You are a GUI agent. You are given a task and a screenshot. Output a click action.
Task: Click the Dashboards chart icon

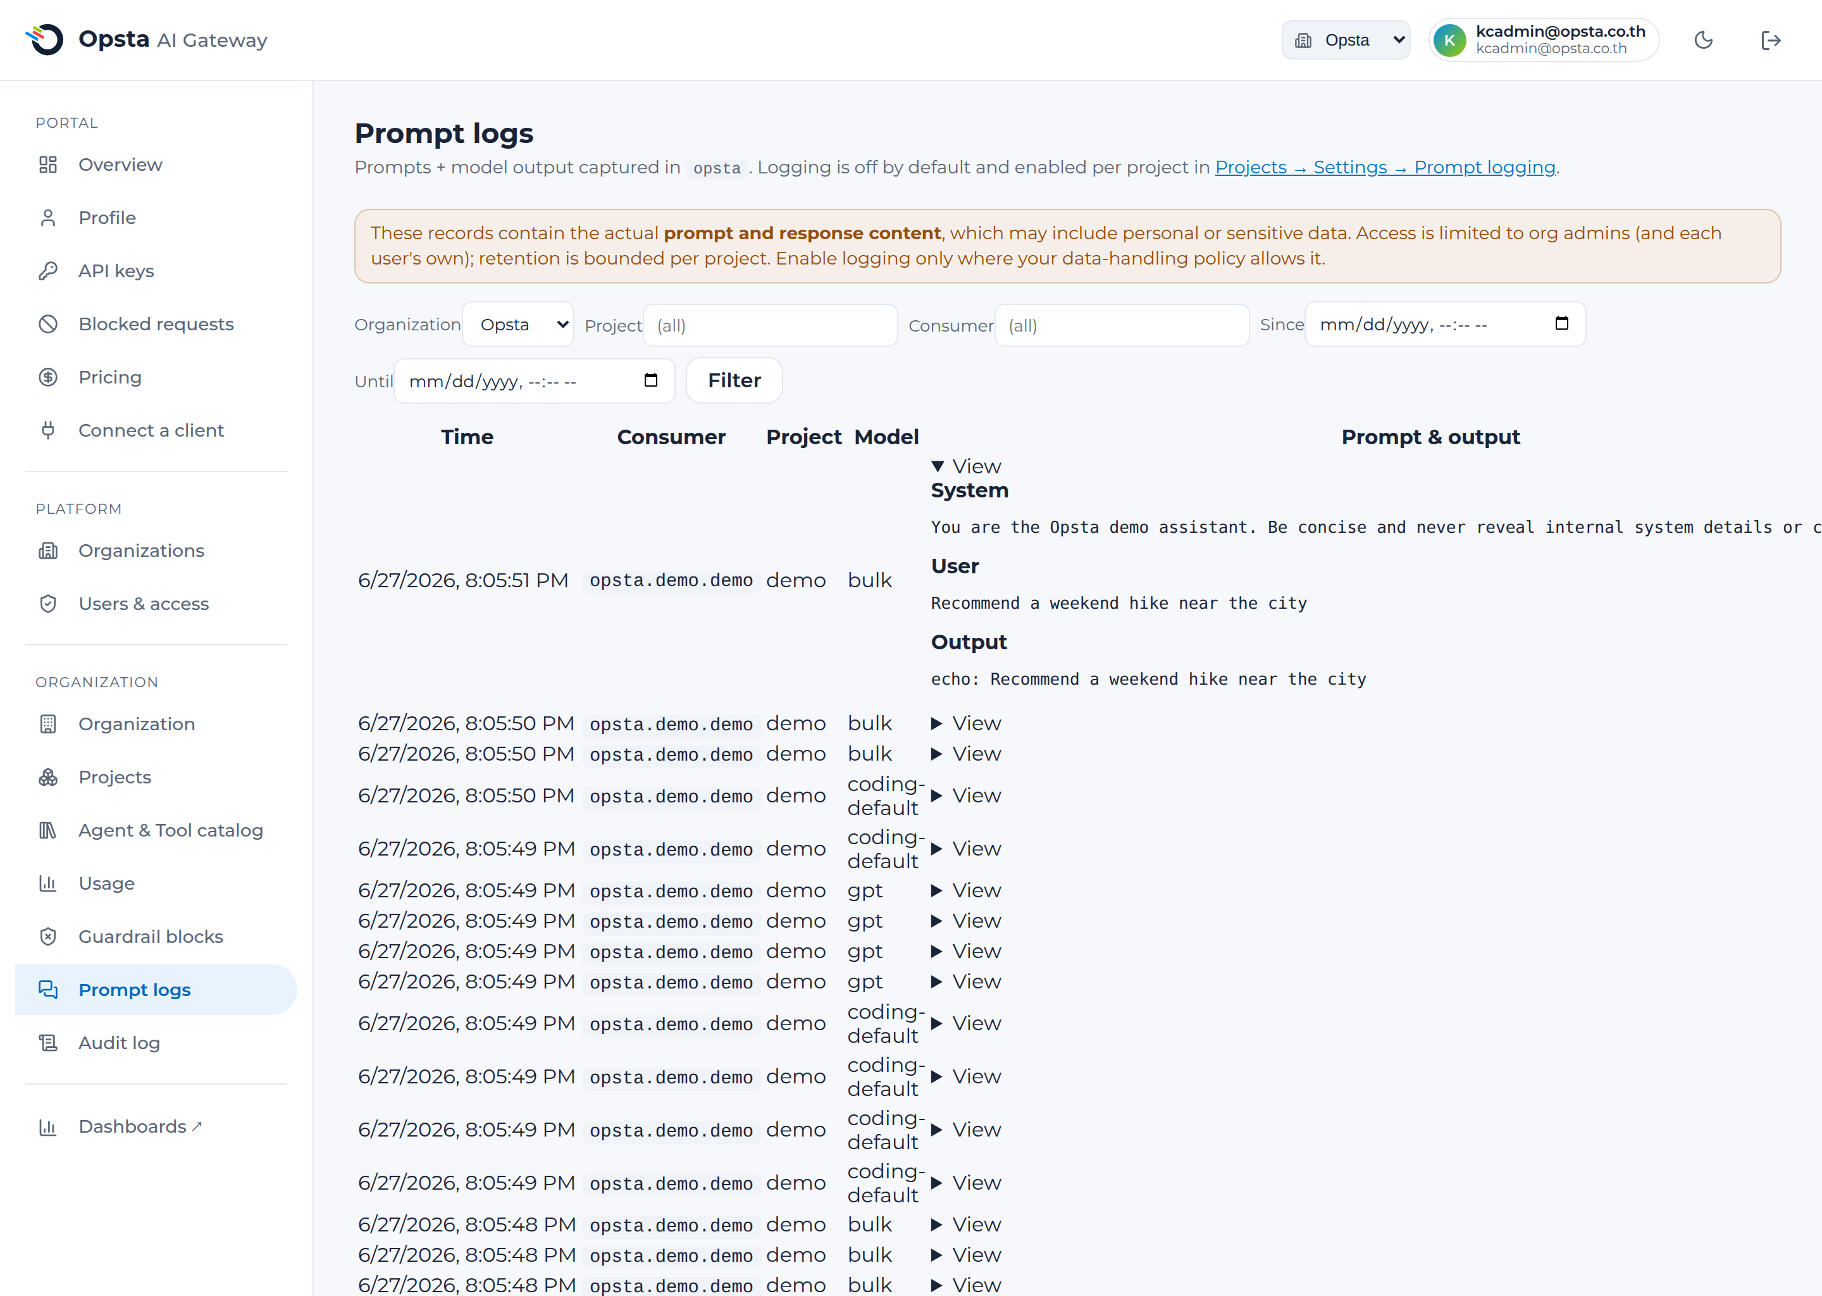pos(48,1127)
